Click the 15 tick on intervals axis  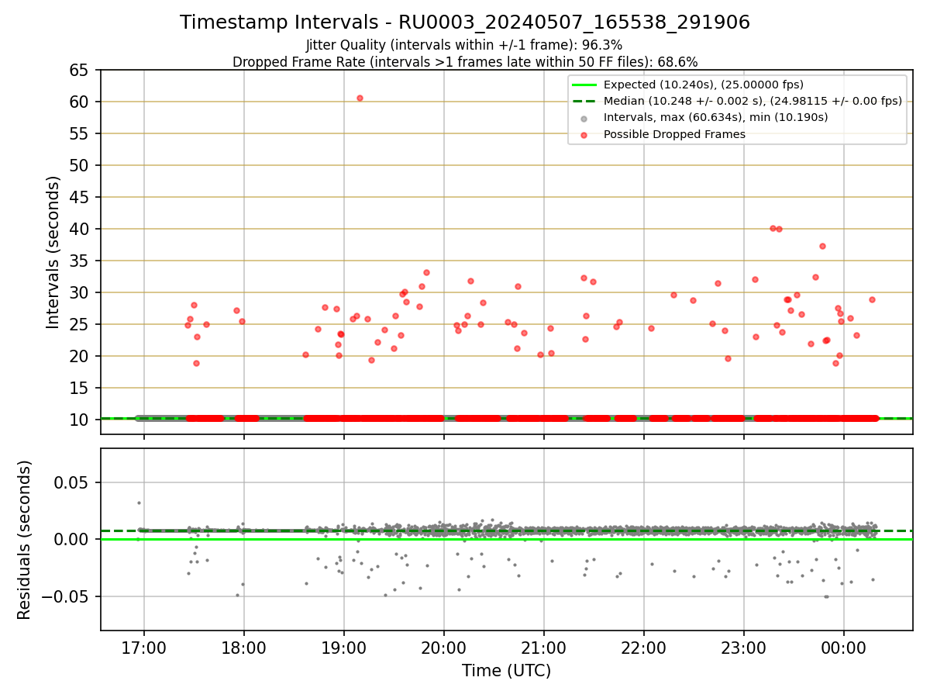pos(80,388)
